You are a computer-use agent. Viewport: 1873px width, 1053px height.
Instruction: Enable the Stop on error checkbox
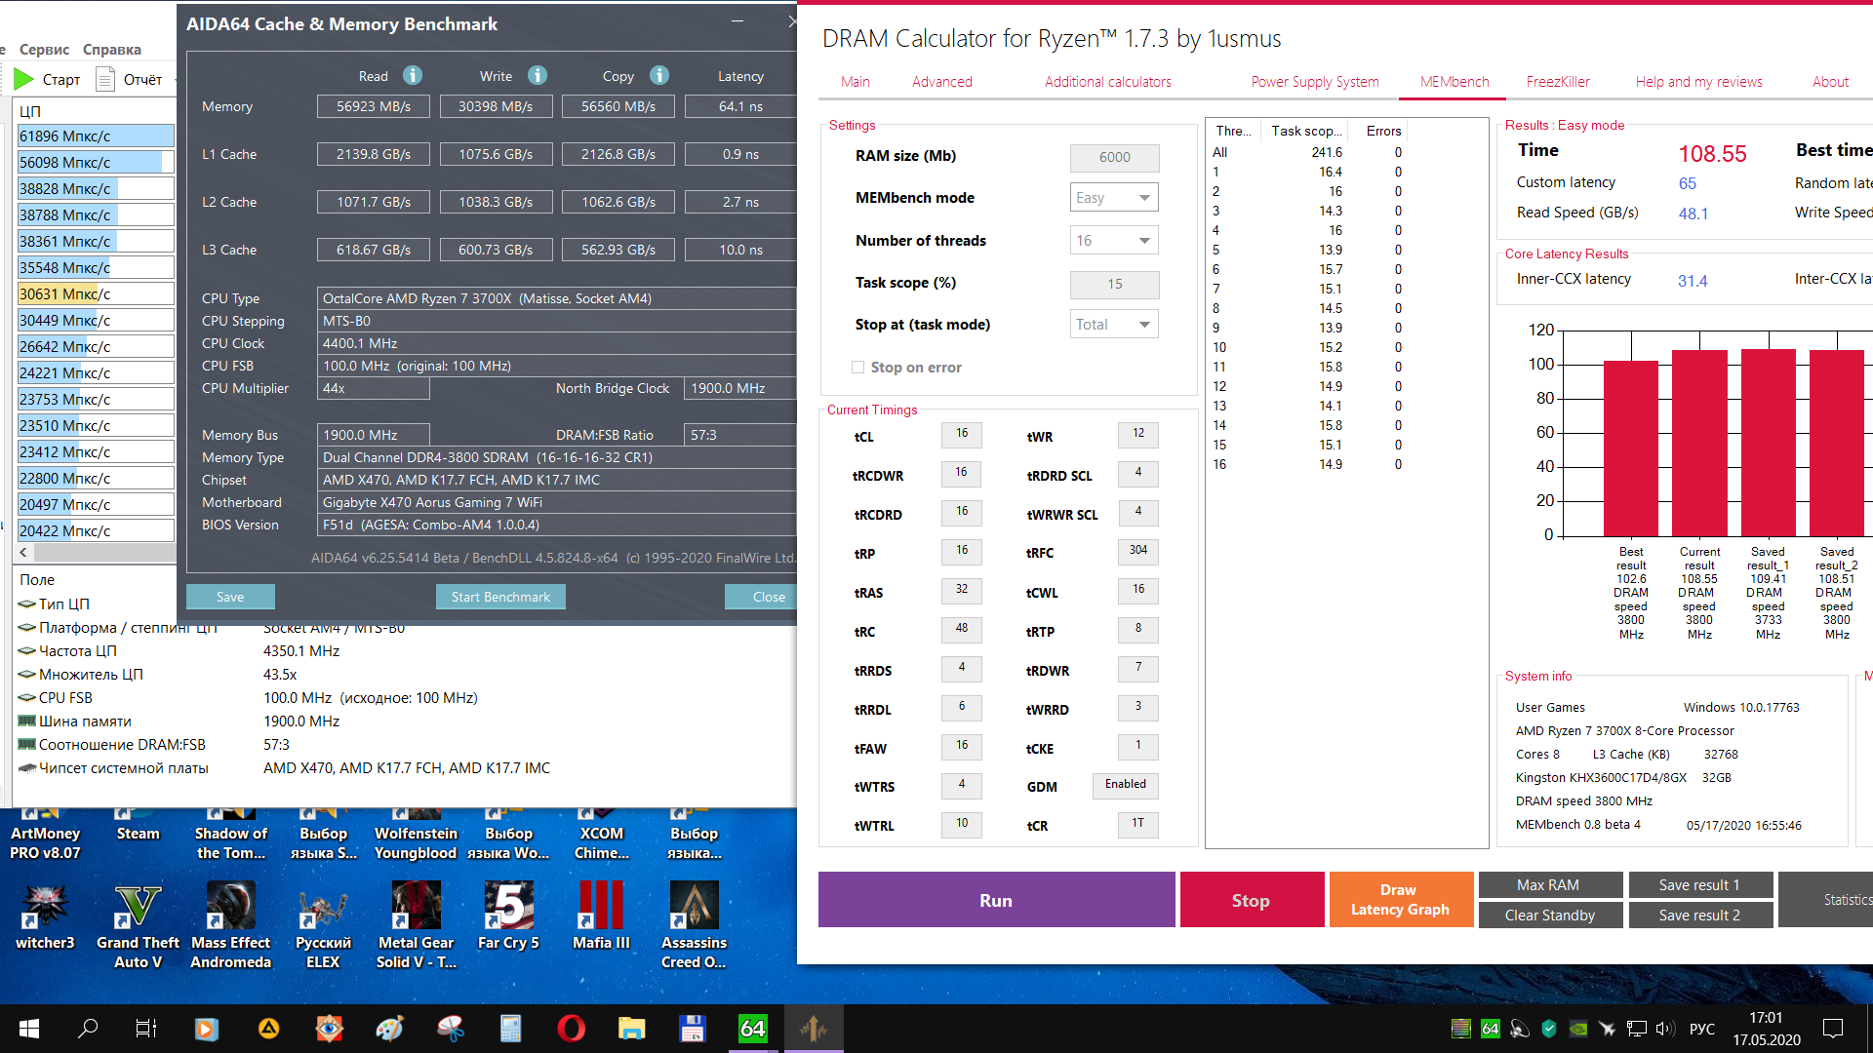pos(857,368)
